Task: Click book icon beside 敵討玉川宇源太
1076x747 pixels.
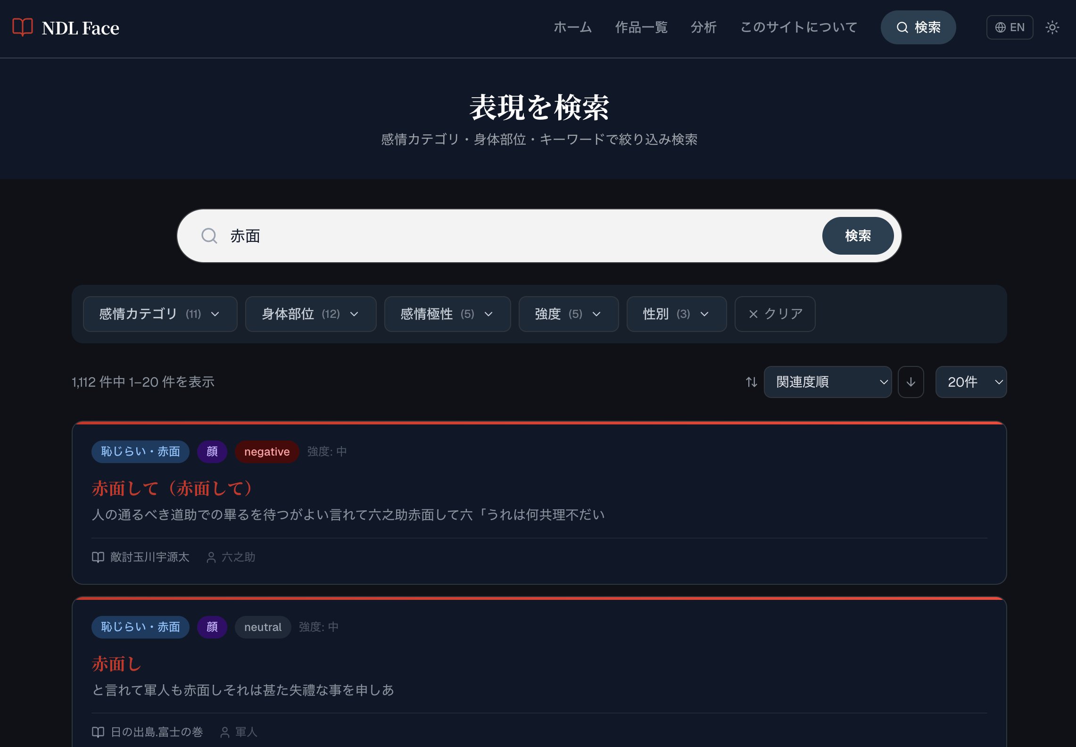Action: tap(98, 557)
